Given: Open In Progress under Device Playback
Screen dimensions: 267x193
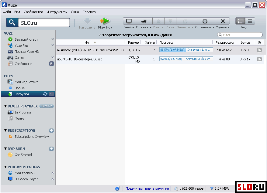Looking at the screenshot, I should (23, 112).
